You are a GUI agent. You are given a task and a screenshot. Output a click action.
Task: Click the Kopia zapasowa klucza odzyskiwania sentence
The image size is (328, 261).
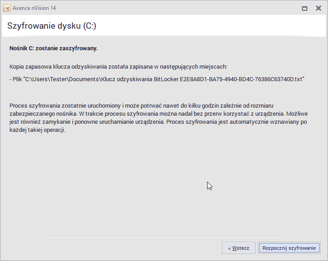pos(119,67)
